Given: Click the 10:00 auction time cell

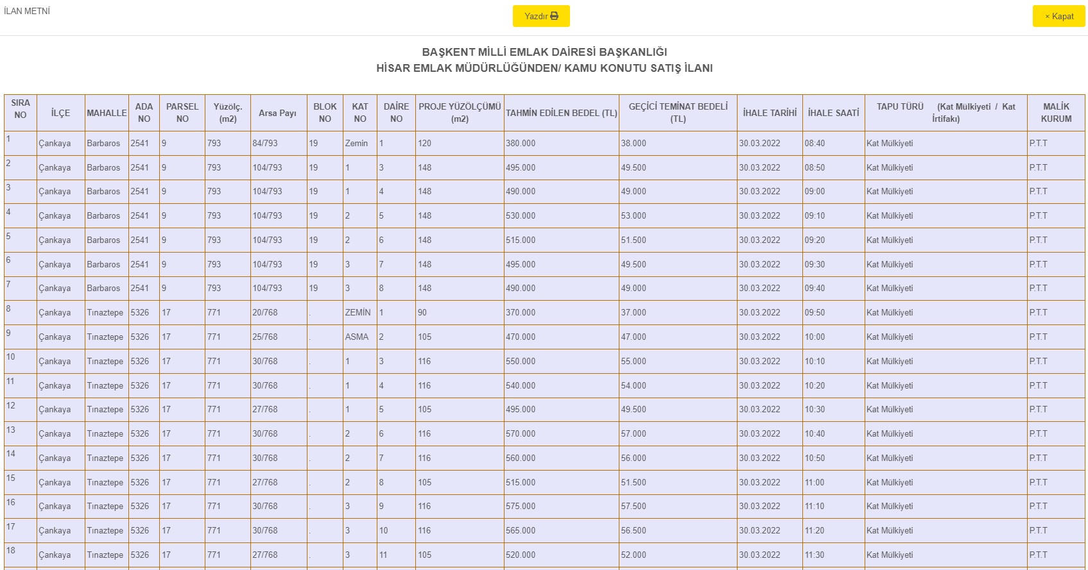Looking at the screenshot, I should tap(833, 337).
